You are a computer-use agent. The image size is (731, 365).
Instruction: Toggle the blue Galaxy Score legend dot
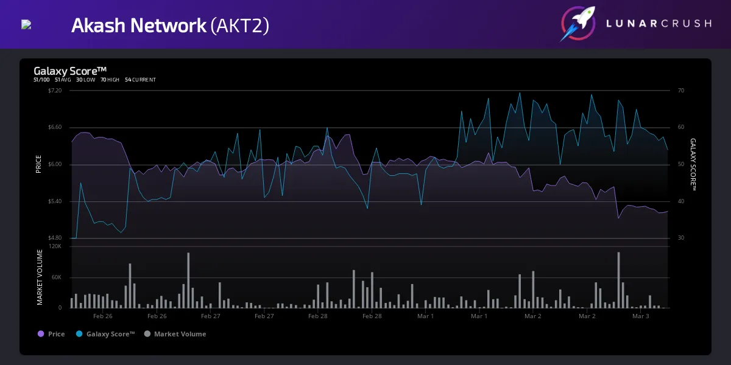point(79,334)
